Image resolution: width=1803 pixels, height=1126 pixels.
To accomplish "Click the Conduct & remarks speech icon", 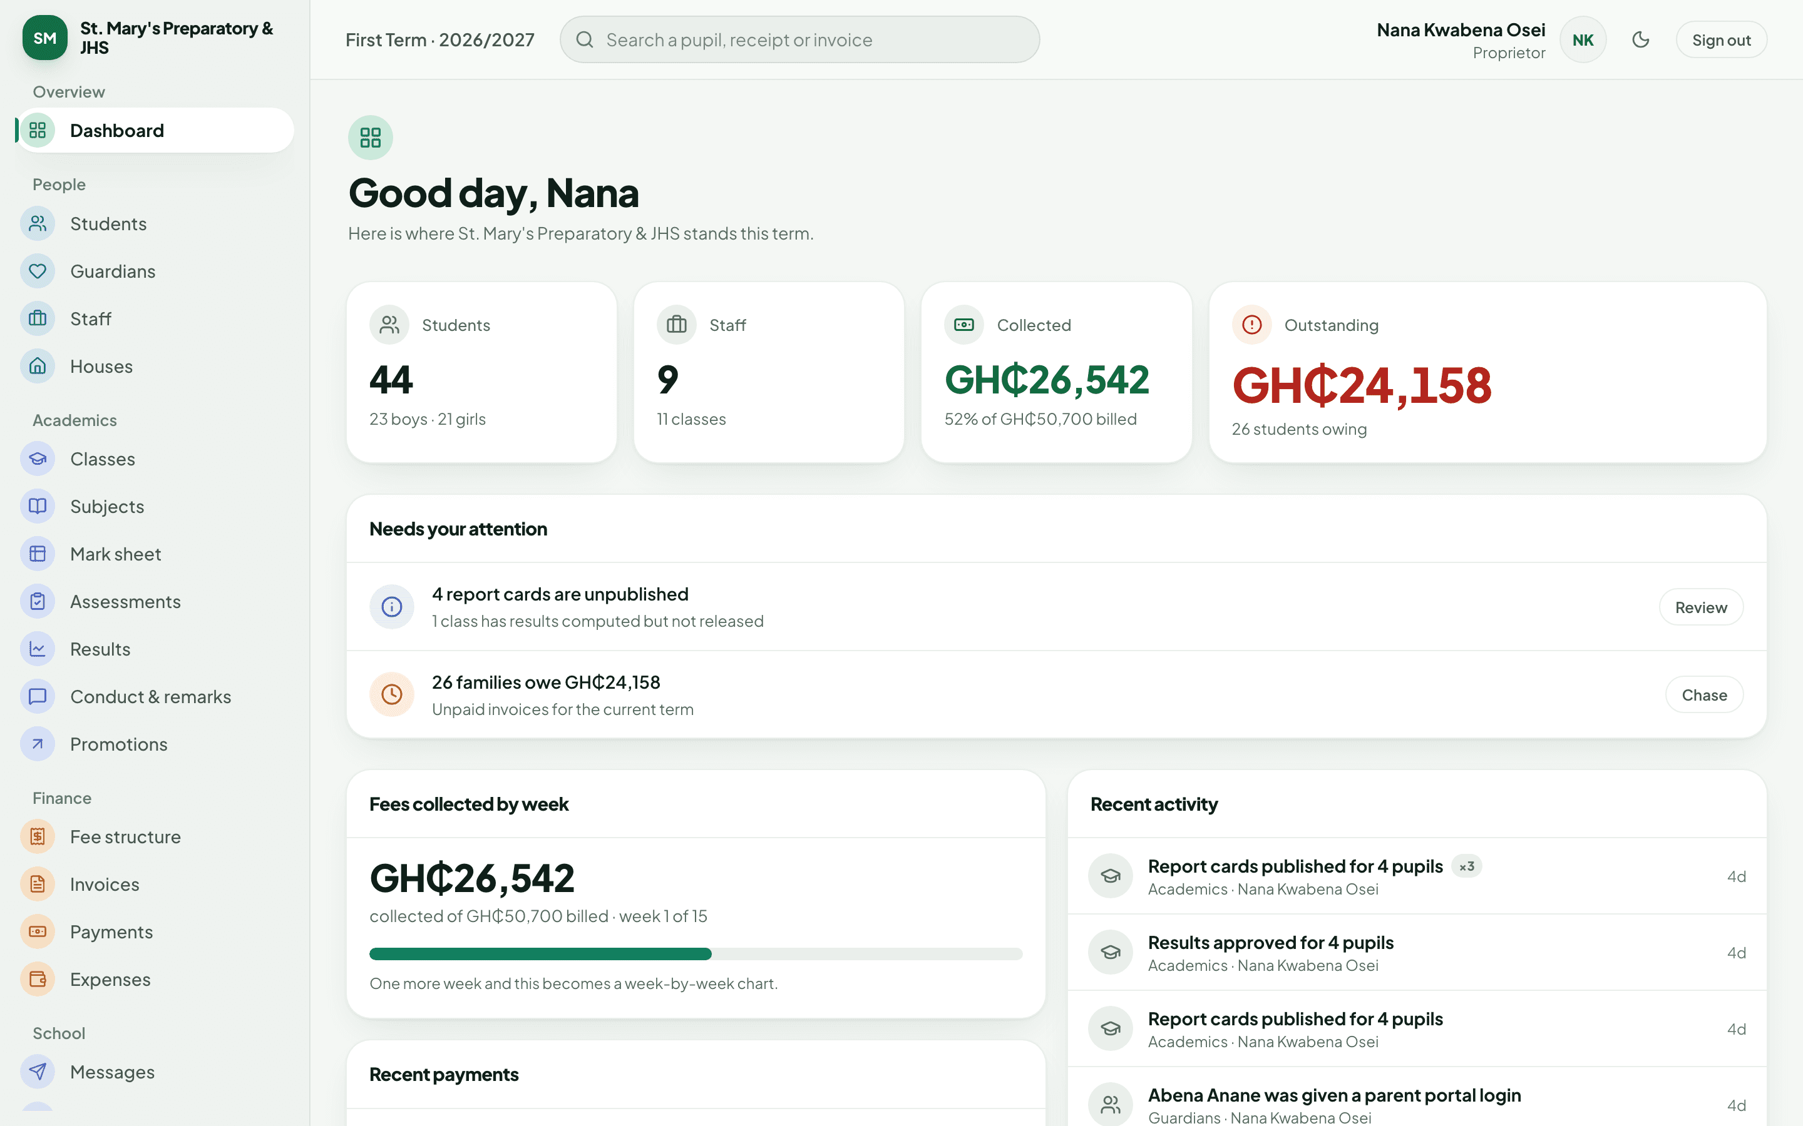I will point(38,697).
